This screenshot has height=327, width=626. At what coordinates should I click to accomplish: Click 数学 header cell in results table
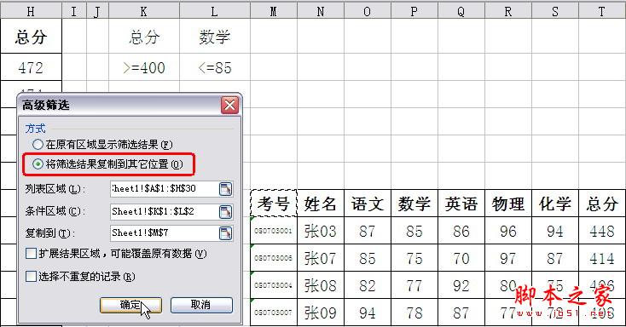click(x=414, y=204)
